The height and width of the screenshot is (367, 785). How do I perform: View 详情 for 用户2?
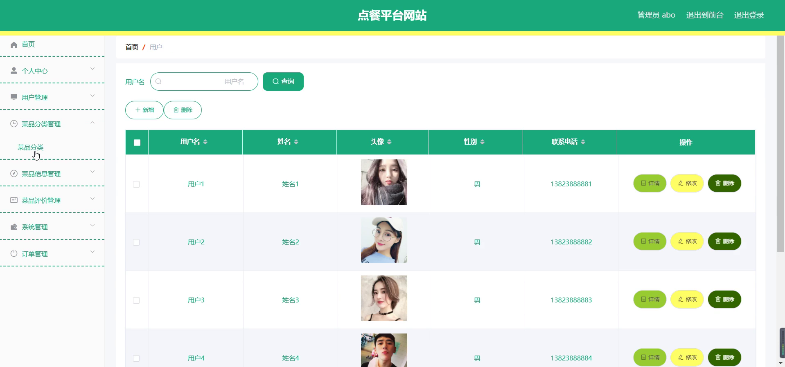coord(650,241)
